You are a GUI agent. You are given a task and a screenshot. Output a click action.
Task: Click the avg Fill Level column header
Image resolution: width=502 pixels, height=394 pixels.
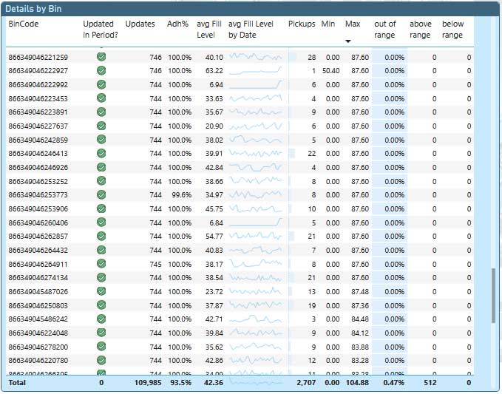tap(209, 30)
